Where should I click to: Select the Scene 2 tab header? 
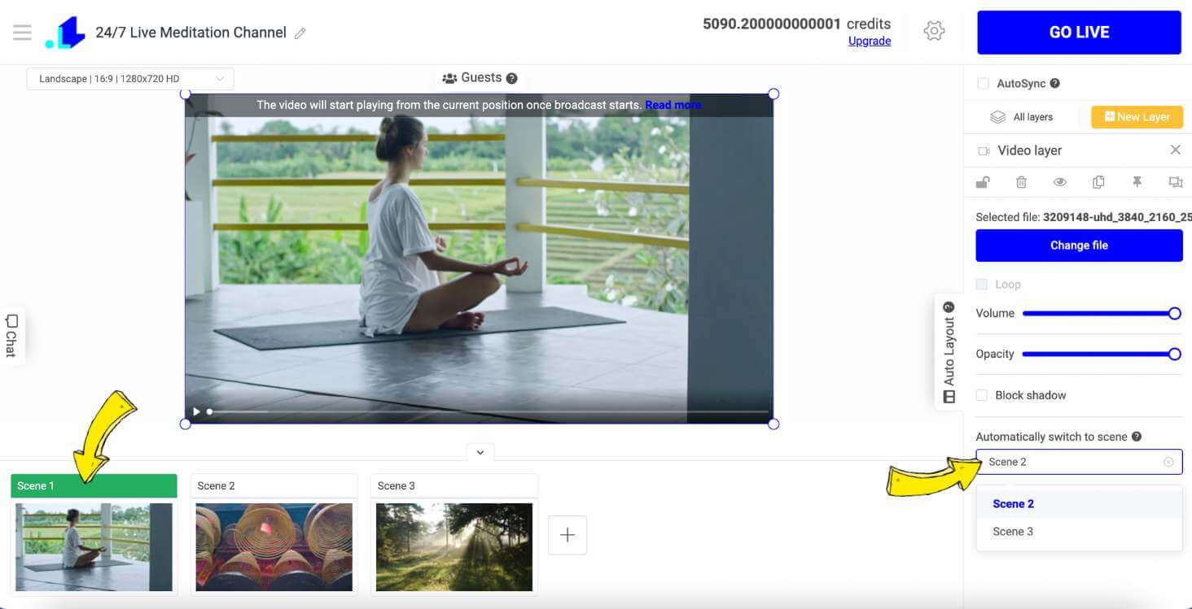[274, 485]
